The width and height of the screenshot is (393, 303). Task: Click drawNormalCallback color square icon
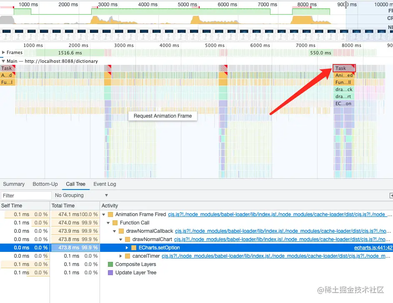(x=121, y=231)
